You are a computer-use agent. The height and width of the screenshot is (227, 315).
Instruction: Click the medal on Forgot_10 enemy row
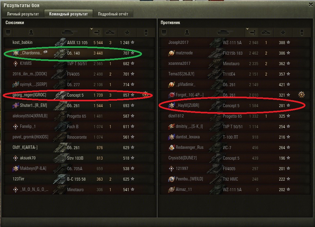click(x=301, y=95)
